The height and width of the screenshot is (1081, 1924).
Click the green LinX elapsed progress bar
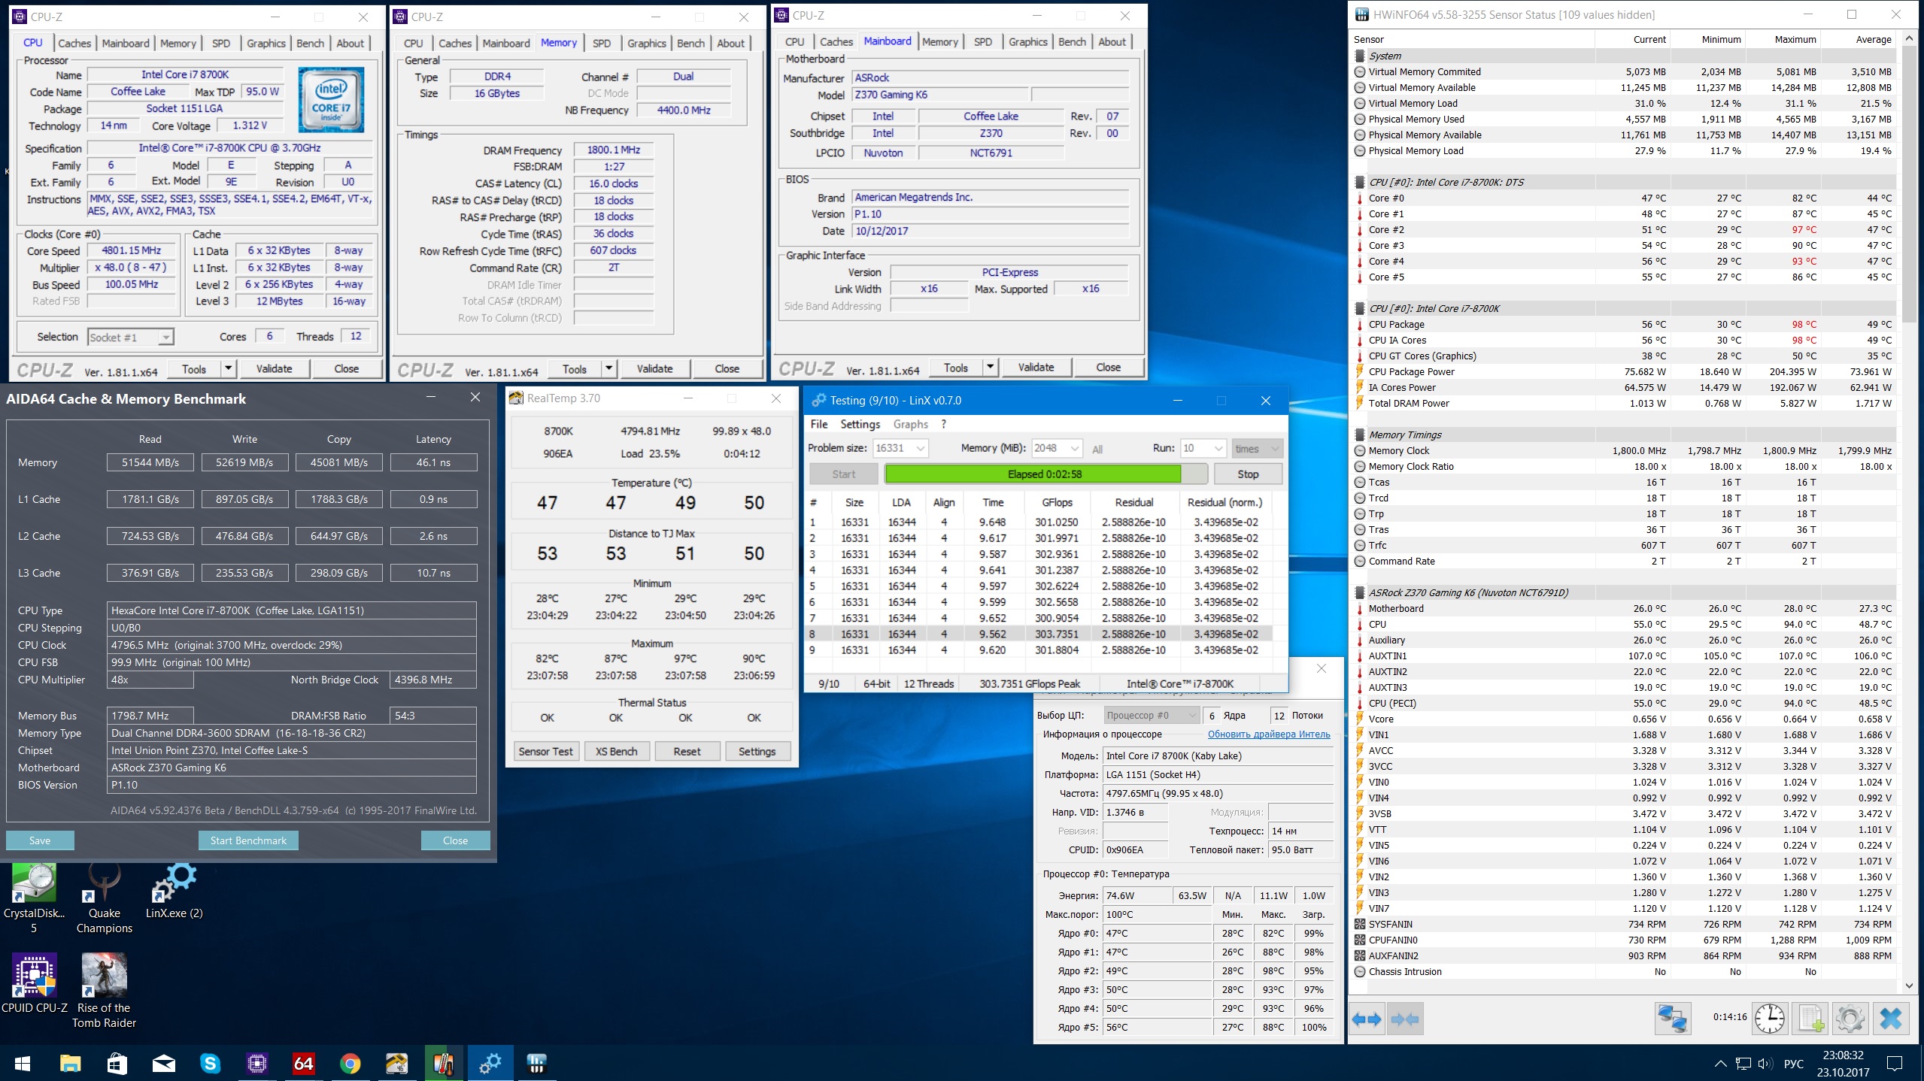pyautogui.click(x=1032, y=474)
